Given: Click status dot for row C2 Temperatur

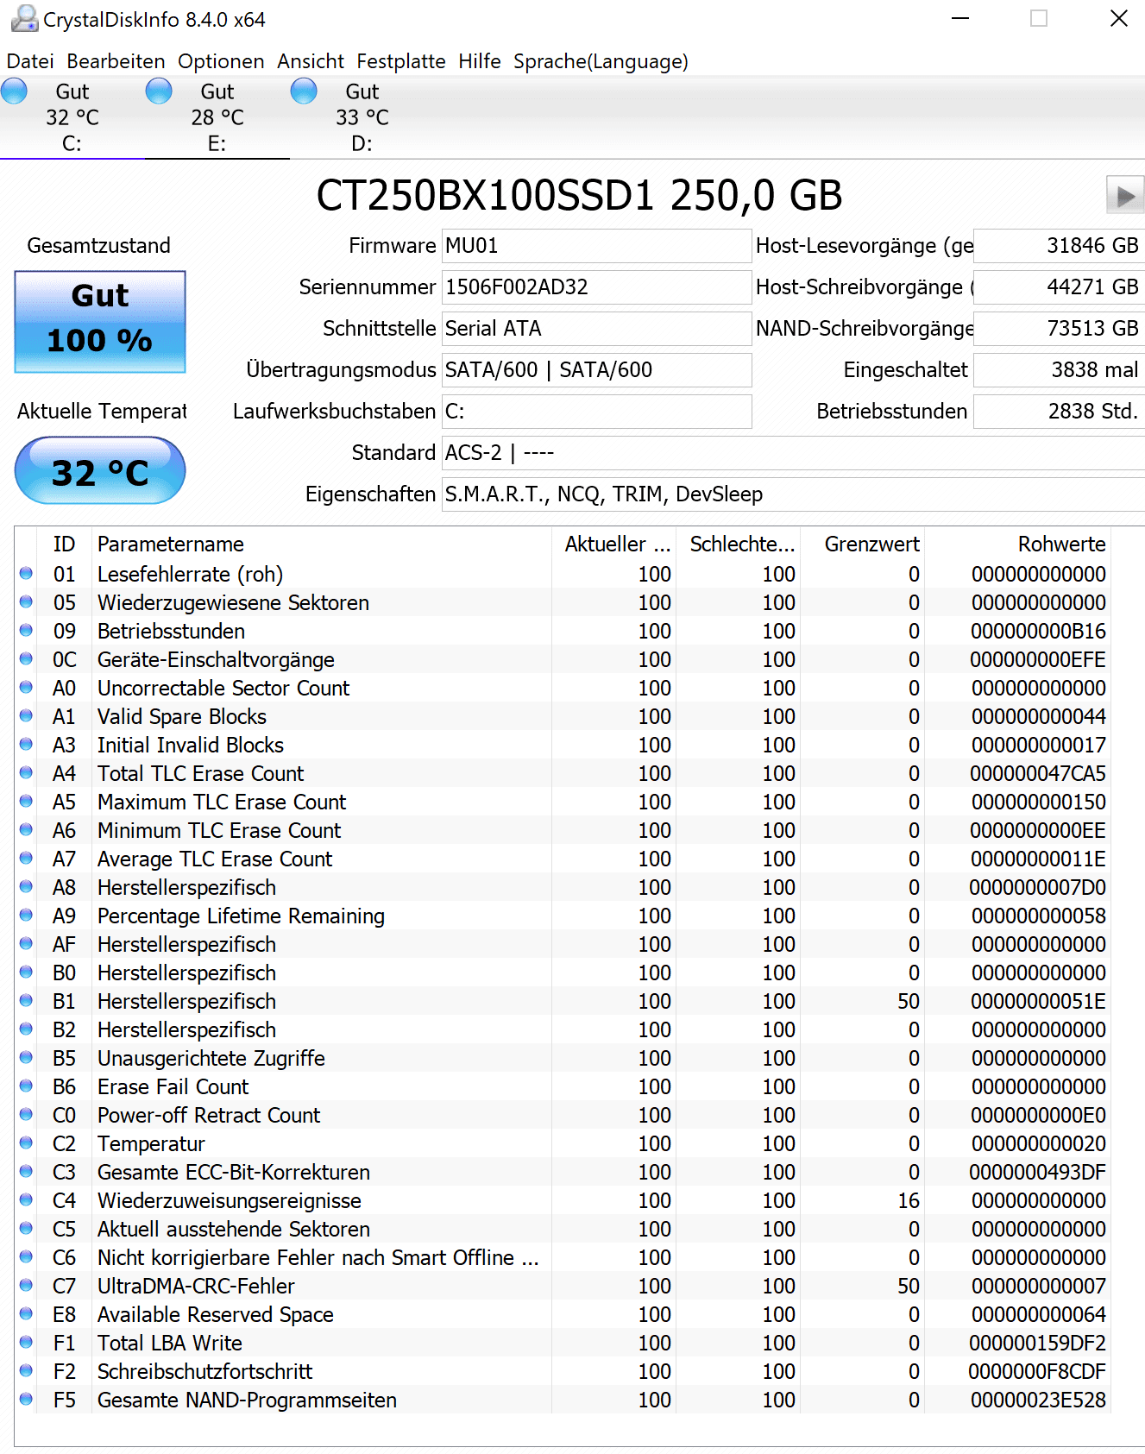Looking at the screenshot, I should pos(26,1142).
